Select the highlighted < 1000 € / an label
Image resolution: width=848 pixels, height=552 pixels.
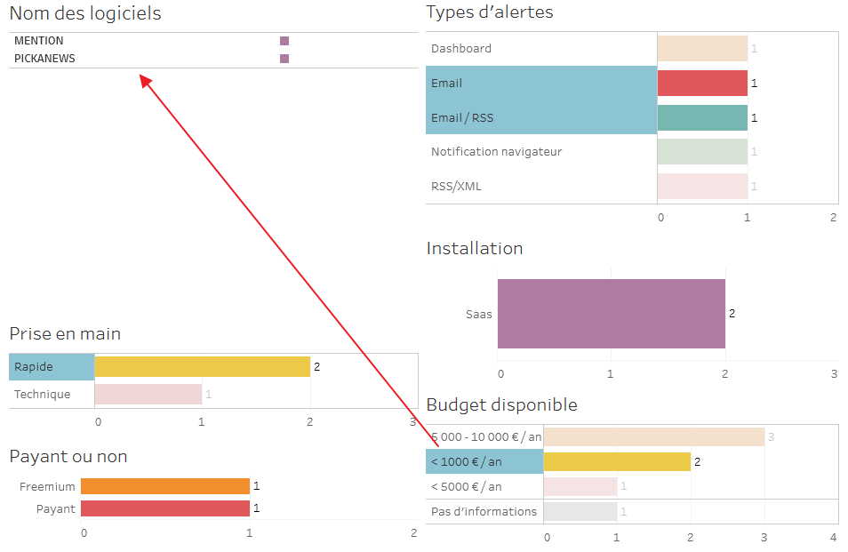coord(466,462)
